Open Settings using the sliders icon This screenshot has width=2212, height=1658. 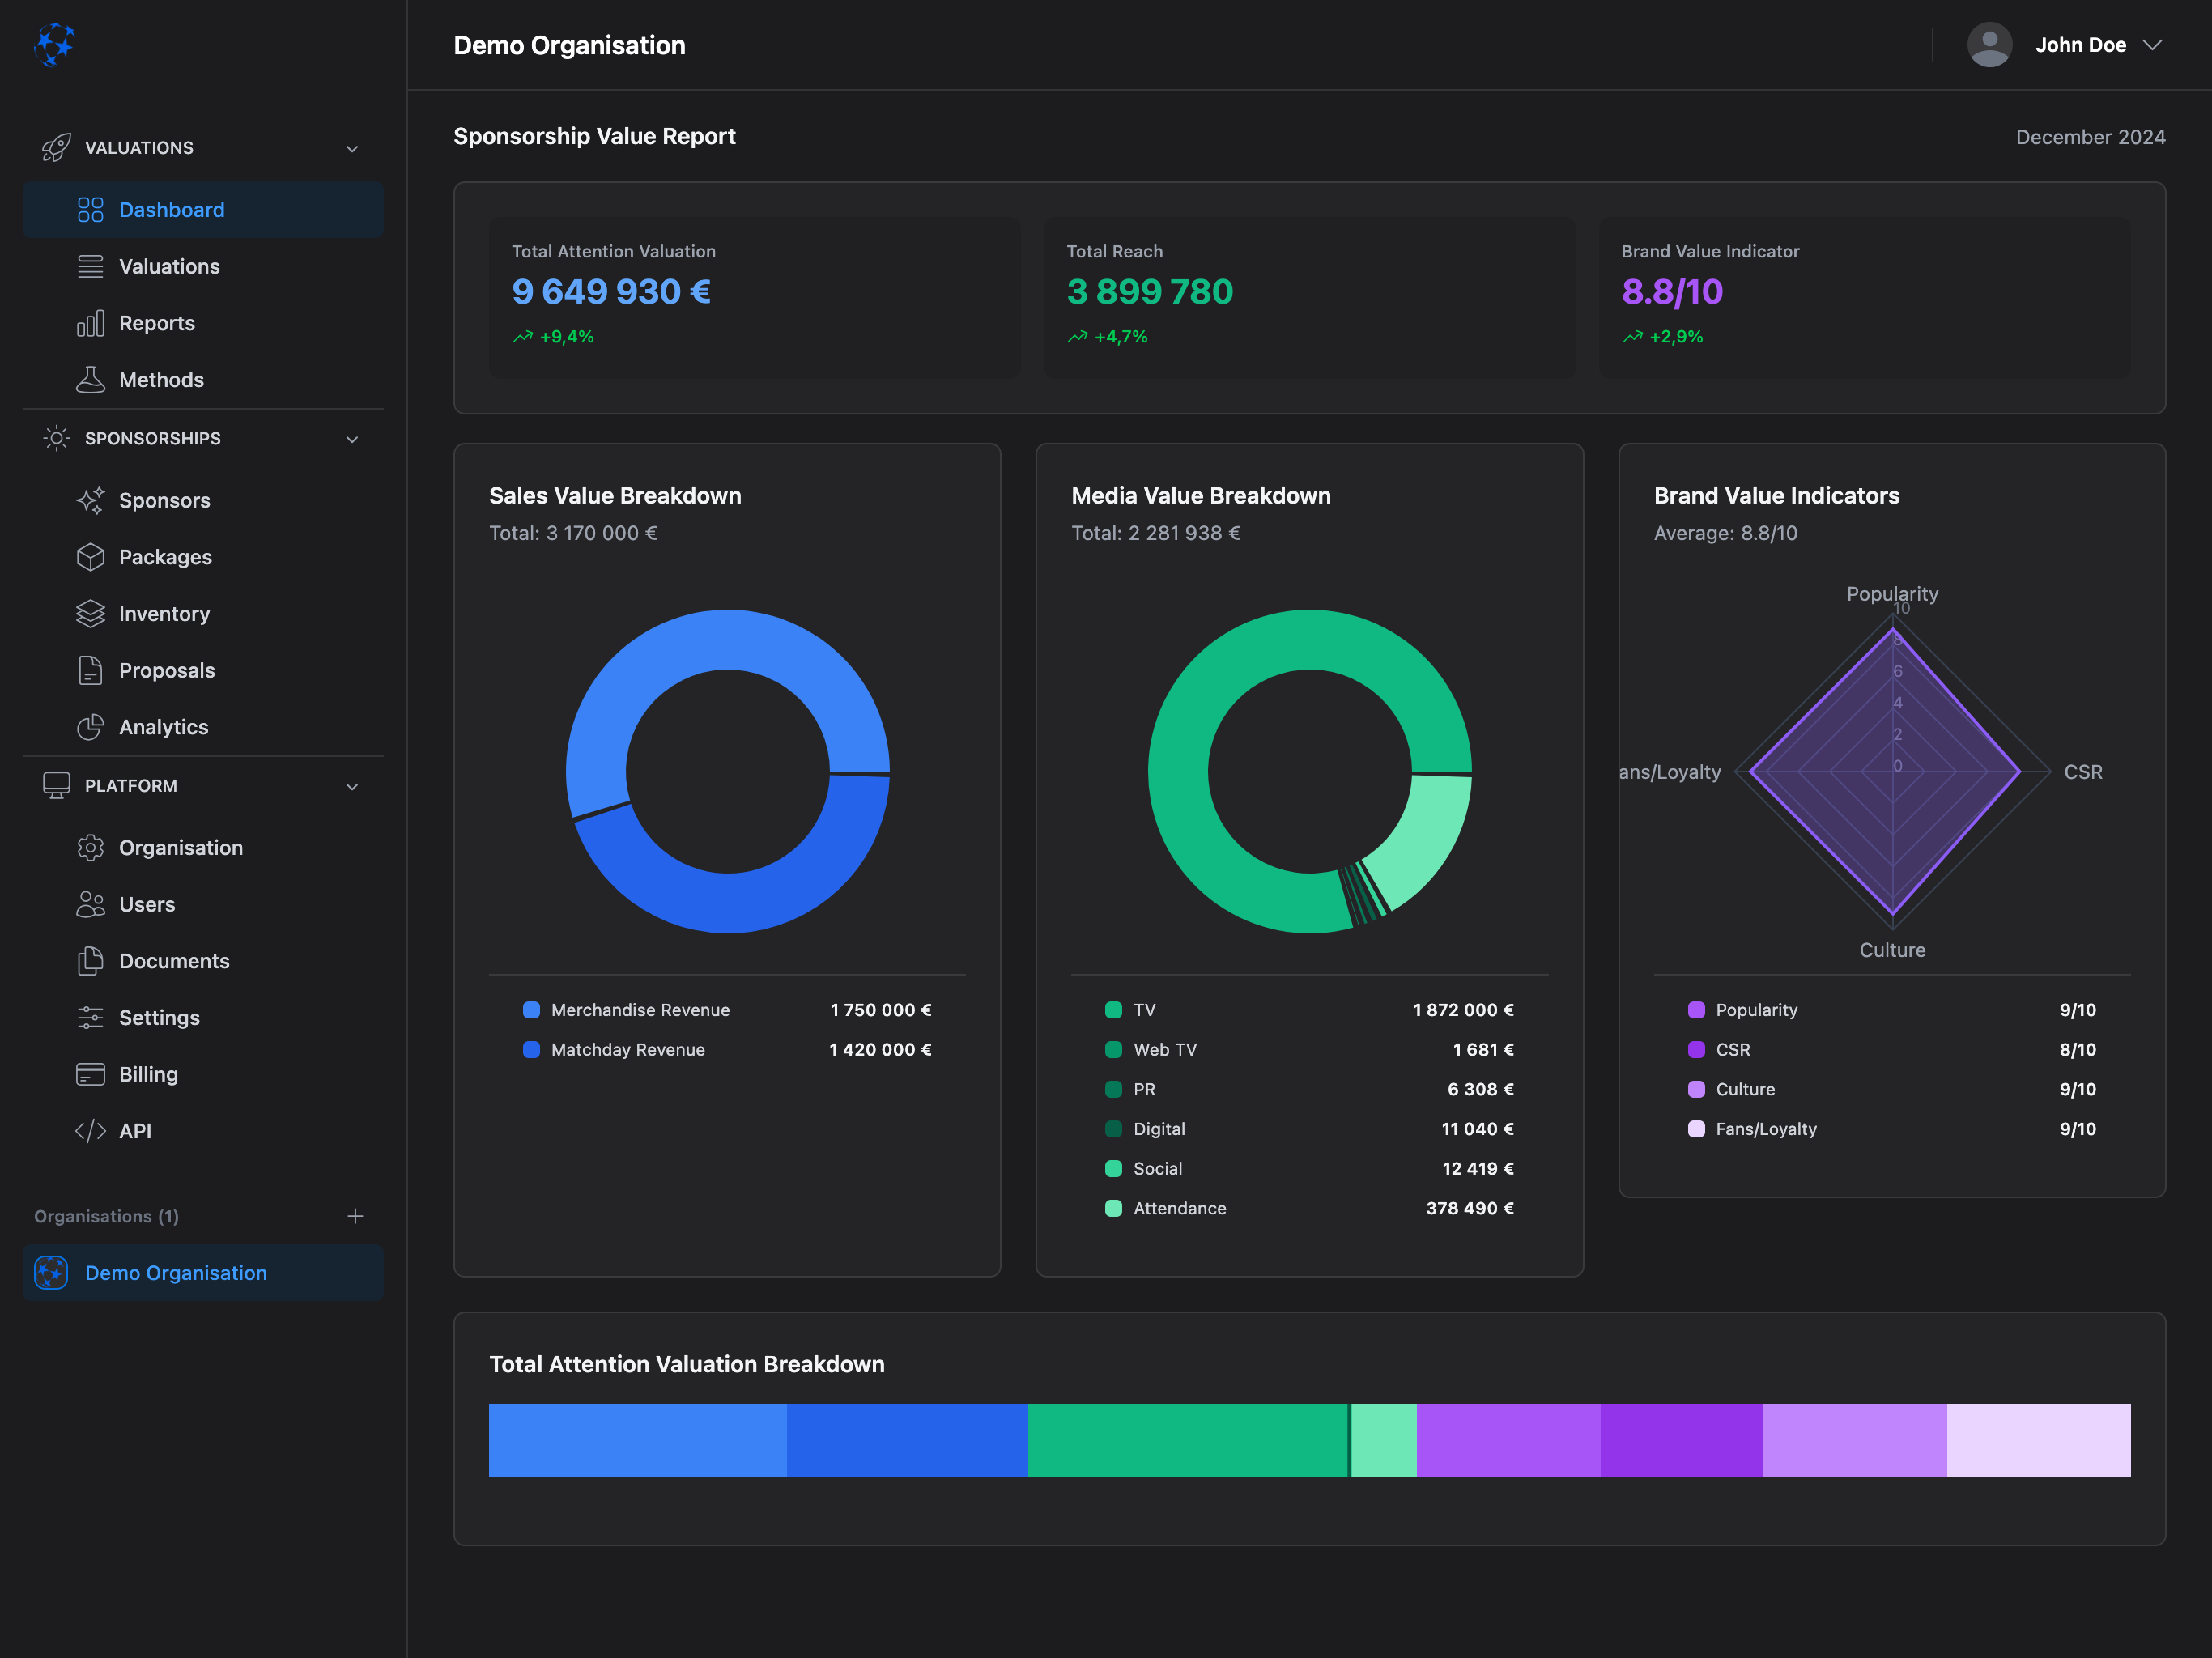pyautogui.click(x=90, y=1017)
